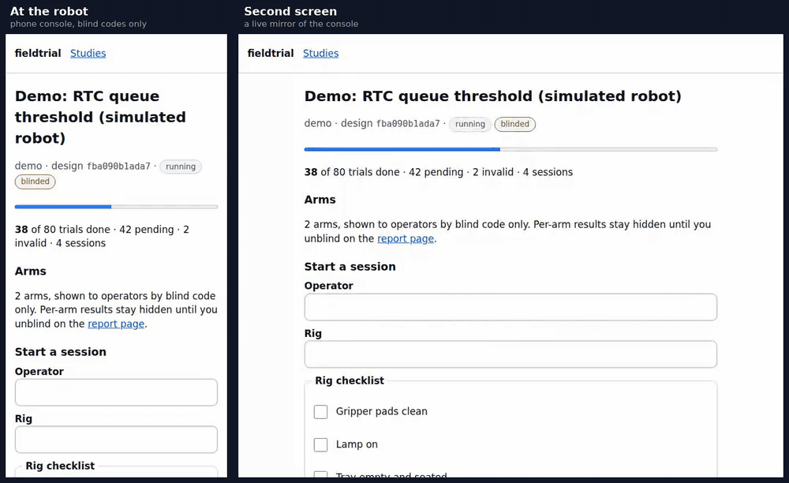
Task: Check Gripper pads clean box
Action: pos(320,411)
